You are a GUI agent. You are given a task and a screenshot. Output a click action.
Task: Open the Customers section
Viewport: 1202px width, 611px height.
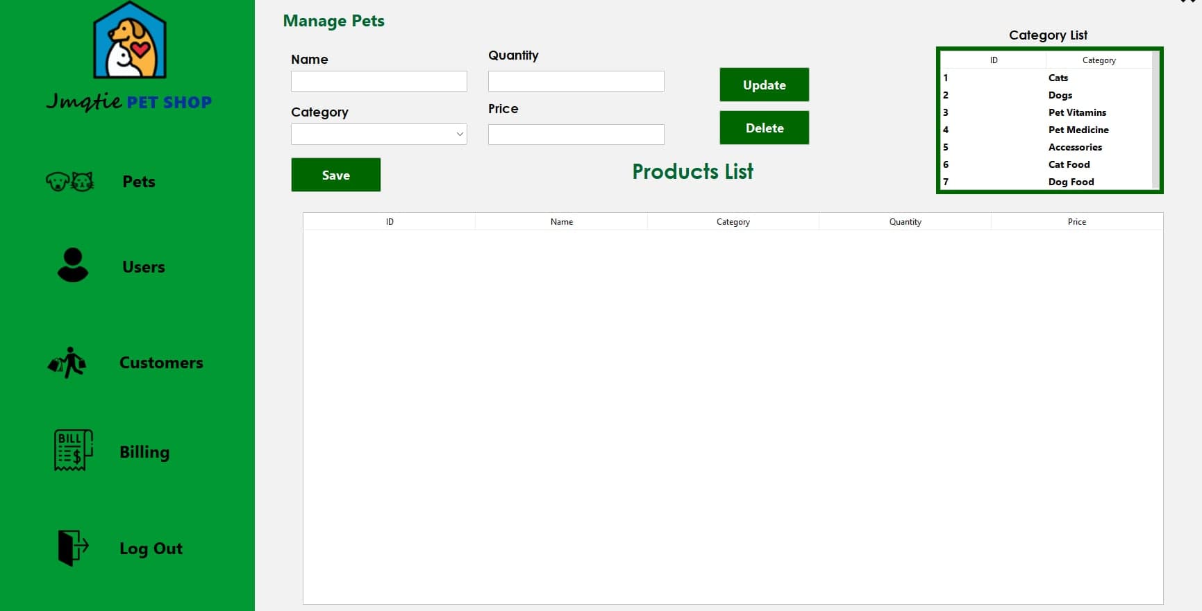click(x=161, y=363)
